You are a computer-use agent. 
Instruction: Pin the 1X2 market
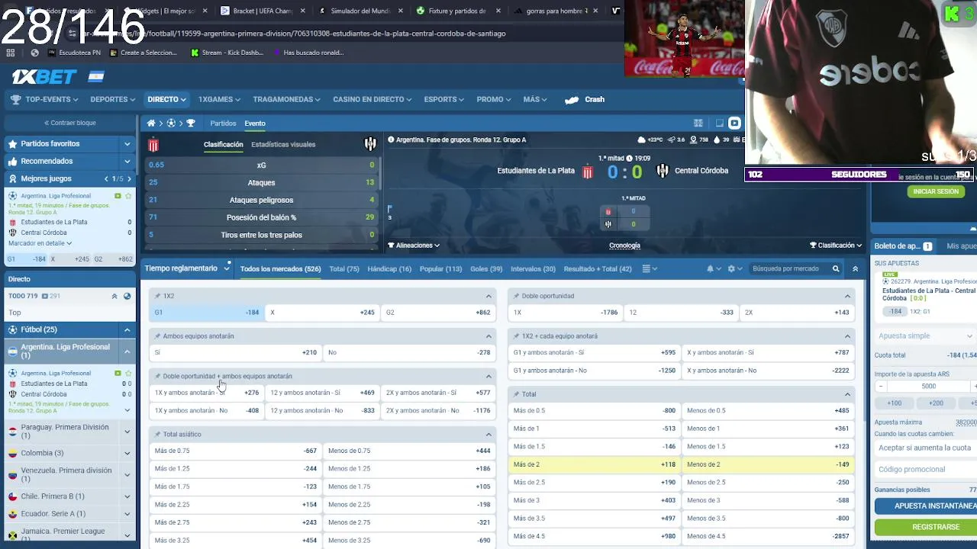[x=157, y=296]
